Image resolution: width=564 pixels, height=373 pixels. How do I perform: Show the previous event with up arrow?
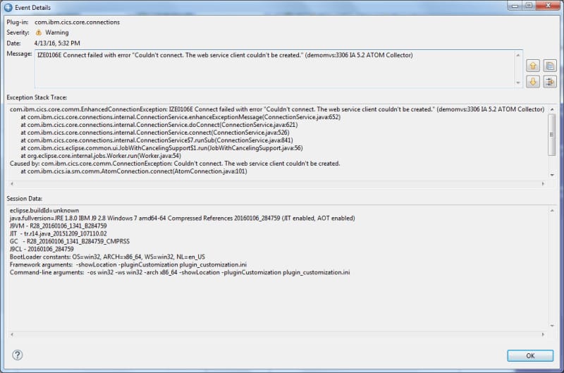pos(533,66)
